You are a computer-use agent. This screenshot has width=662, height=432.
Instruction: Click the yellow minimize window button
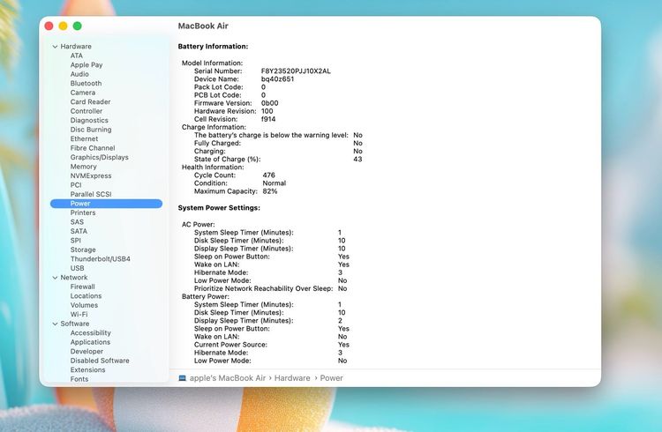[63, 26]
